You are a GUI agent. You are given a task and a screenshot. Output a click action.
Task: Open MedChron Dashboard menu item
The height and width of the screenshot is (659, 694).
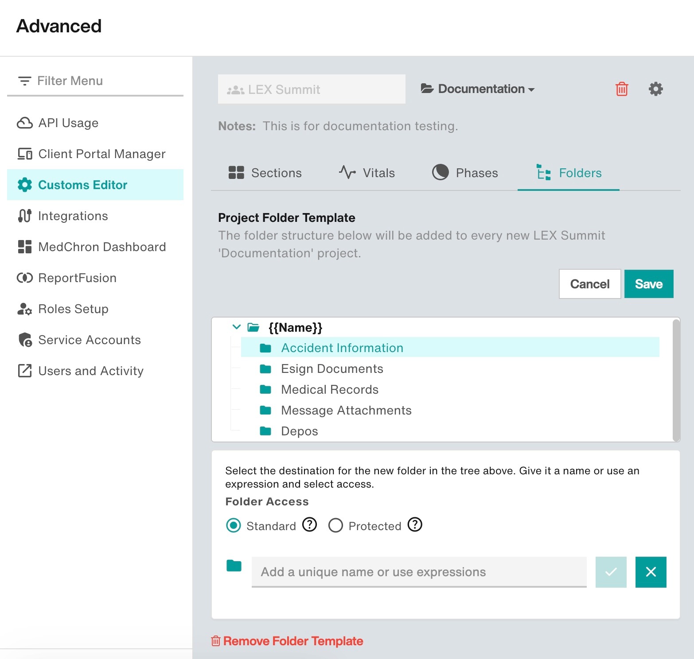(x=95, y=247)
